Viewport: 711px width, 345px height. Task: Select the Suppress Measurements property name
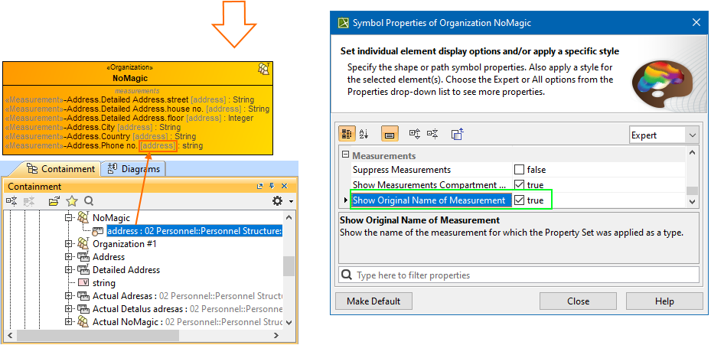click(x=402, y=170)
